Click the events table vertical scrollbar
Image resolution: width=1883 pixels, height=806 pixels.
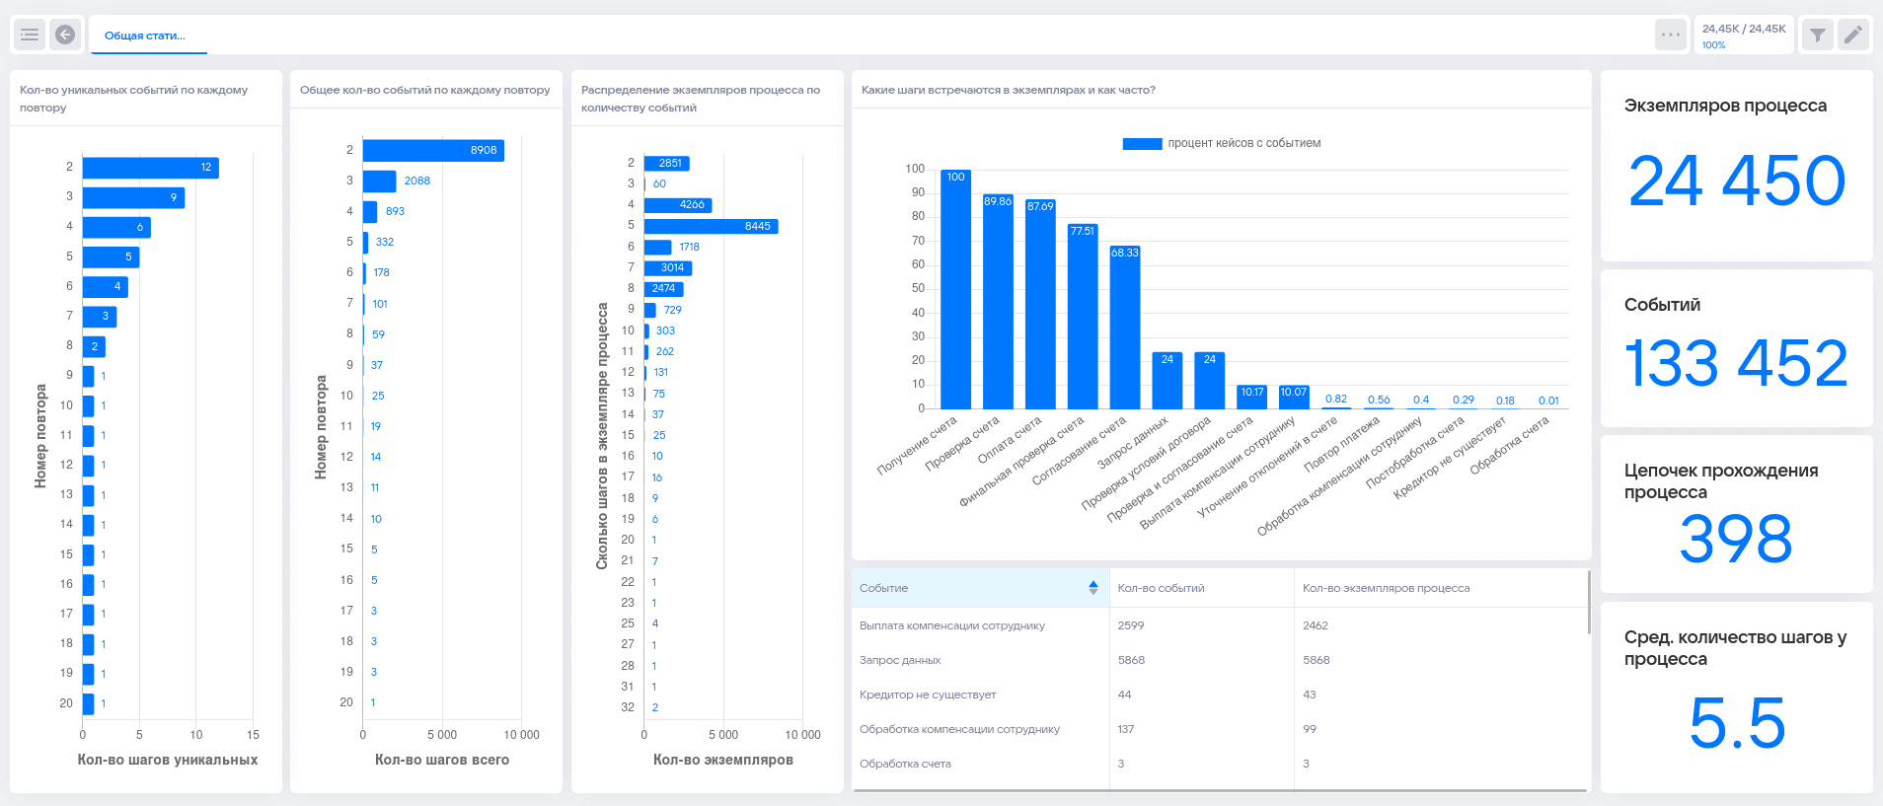click(x=1589, y=603)
